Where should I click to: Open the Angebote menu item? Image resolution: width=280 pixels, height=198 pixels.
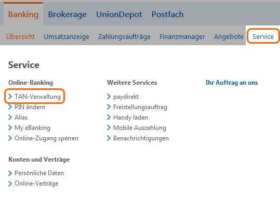tap(229, 36)
